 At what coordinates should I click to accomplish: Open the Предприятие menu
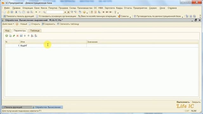[x=140, y=8]
